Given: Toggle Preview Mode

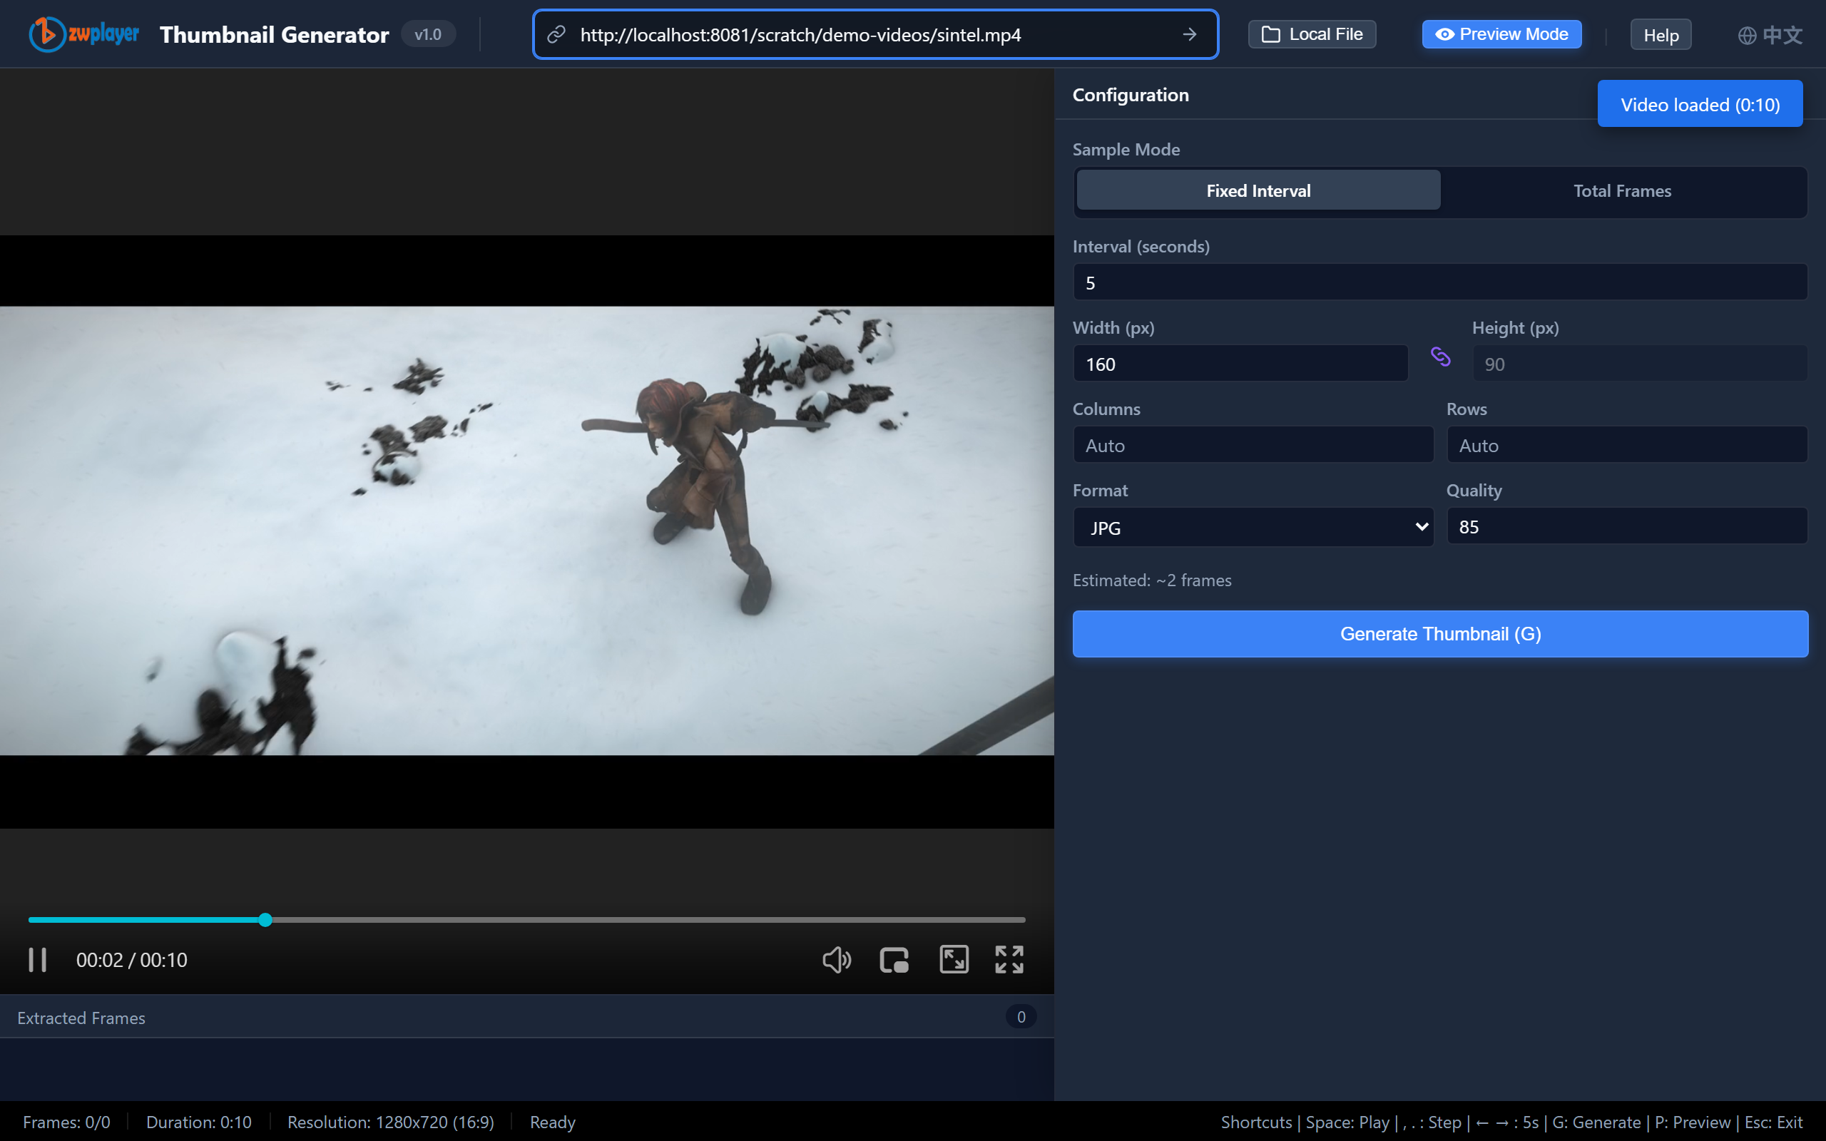Looking at the screenshot, I should pos(1501,34).
